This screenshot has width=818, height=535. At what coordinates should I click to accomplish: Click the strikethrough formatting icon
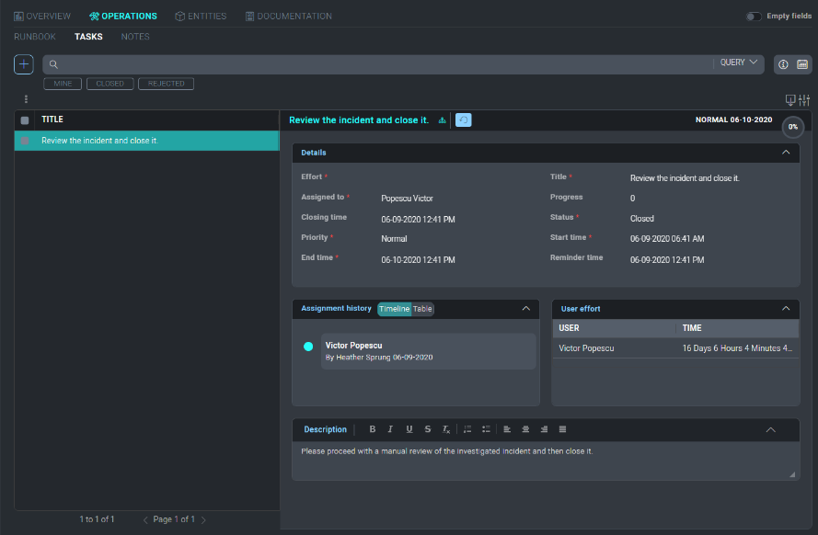point(427,429)
